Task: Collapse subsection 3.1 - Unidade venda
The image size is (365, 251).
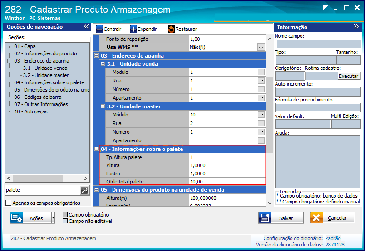Action: click(103, 64)
